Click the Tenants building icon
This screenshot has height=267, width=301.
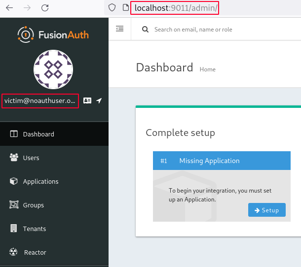pos(14,228)
